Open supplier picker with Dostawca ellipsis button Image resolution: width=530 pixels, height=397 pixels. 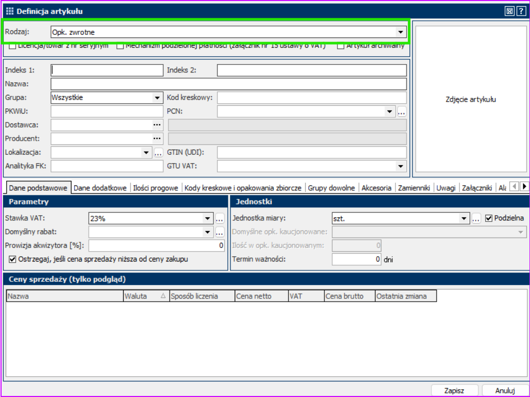157,125
